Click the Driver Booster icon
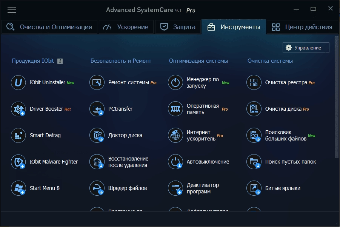The image size is (340, 227). tap(18, 109)
